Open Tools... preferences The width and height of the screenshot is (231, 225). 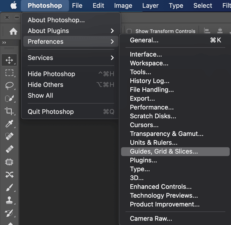pos(175,72)
